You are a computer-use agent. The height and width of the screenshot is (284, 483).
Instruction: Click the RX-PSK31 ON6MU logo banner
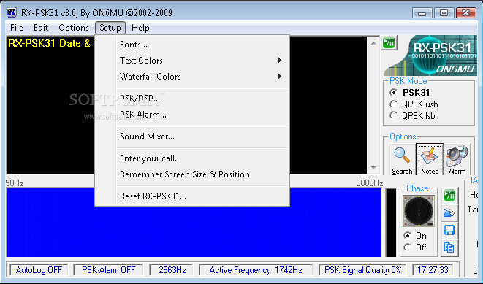[x=430, y=55]
